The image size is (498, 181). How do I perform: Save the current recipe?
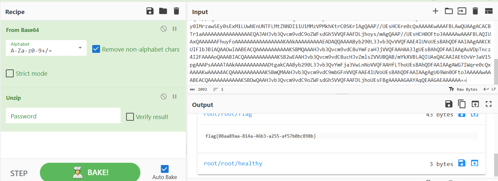(150, 11)
